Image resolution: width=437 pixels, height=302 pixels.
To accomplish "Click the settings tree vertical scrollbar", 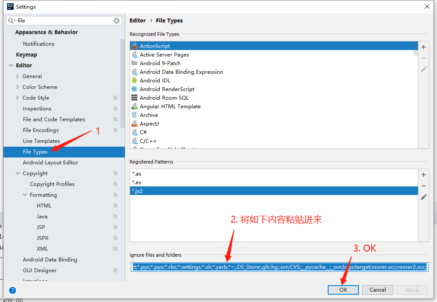I will click(x=123, y=84).
